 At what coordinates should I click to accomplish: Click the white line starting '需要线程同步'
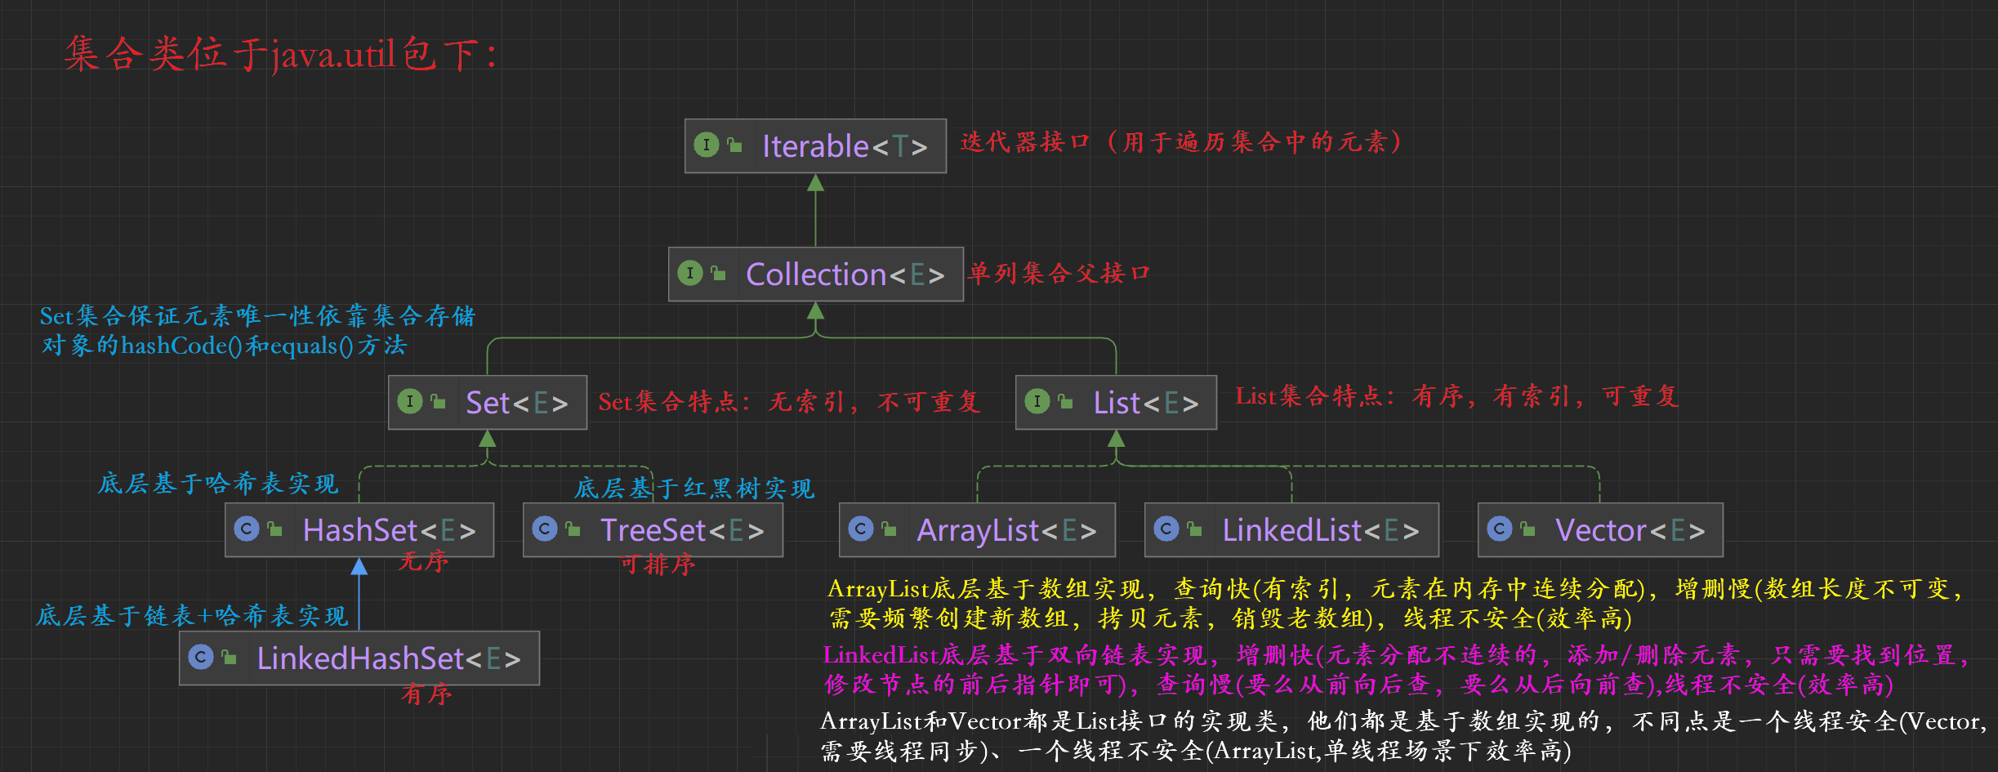click(x=1196, y=751)
